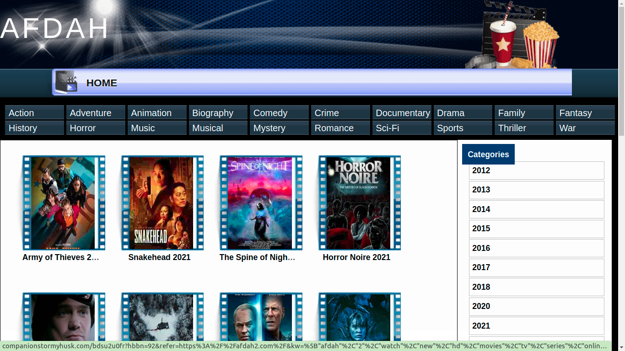Browse the Adventure genre
This screenshot has height=351, width=625.
[x=96, y=112]
